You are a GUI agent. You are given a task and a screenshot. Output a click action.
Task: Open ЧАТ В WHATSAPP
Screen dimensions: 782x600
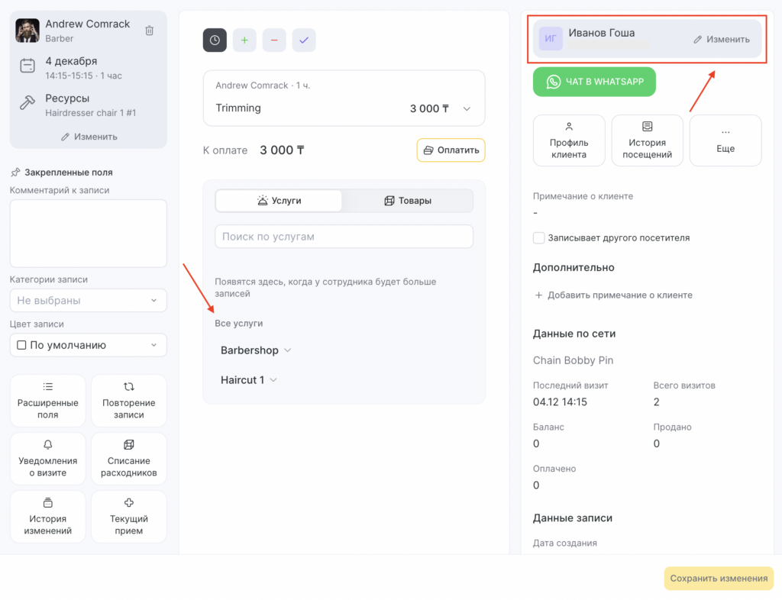[x=594, y=82]
